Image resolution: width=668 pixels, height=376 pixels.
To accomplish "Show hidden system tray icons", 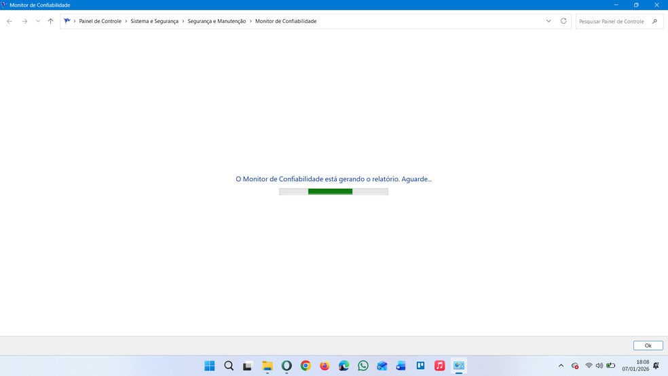I will (561, 366).
